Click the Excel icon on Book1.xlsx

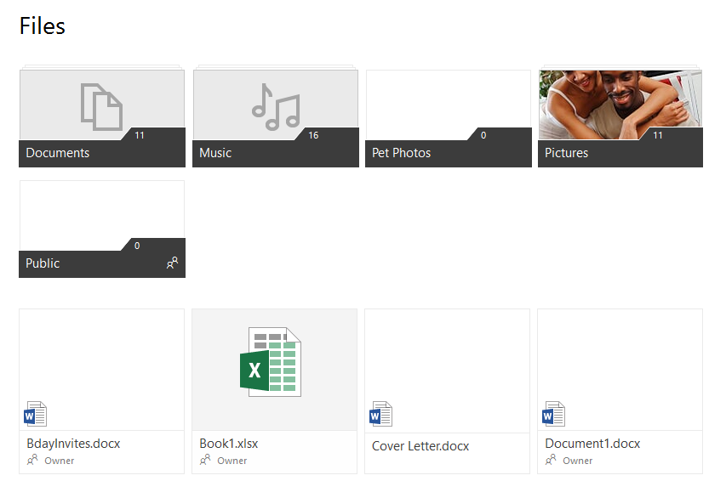(271, 361)
